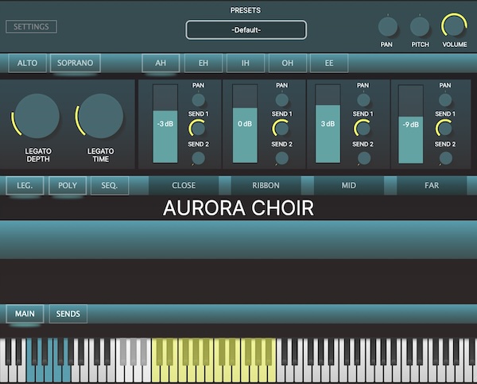
Task: Click the master PITCH knob
Action: [x=420, y=27]
